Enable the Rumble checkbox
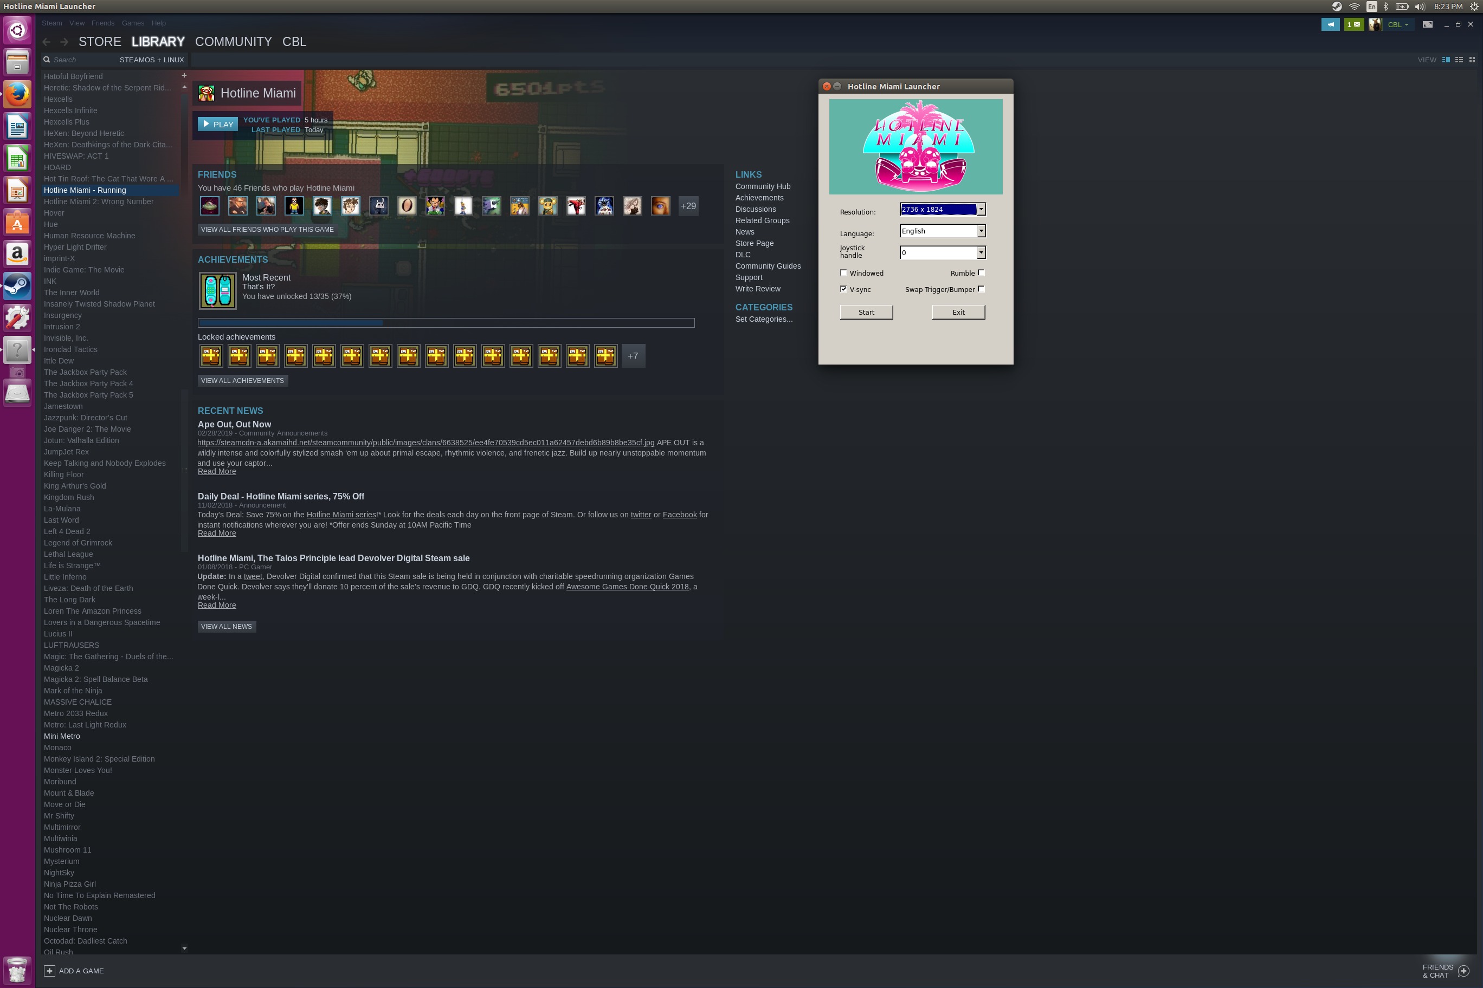Image resolution: width=1483 pixels, height=988 pixels. click(981, 273)
